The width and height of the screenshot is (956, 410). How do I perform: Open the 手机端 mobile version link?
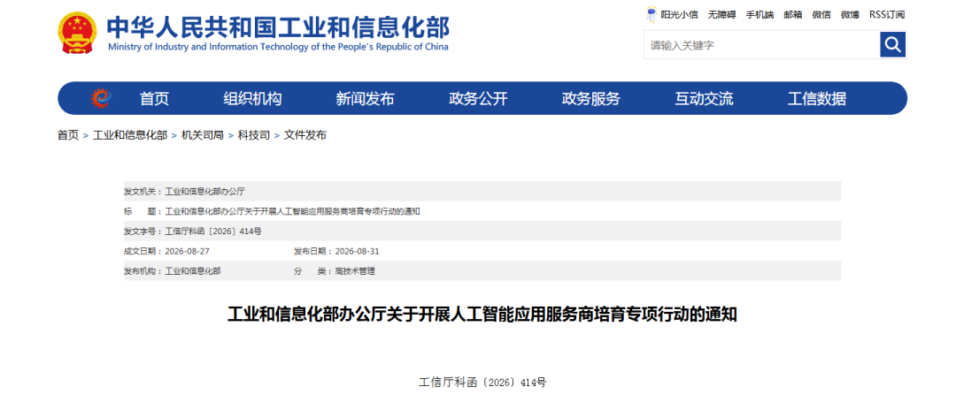coord(759,15)
